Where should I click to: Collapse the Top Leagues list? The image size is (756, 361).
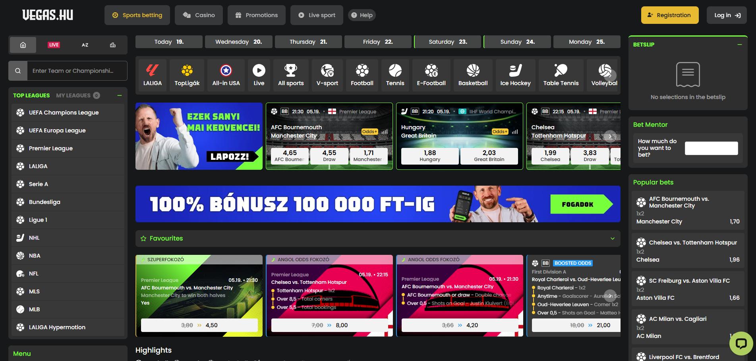(120, 95)
